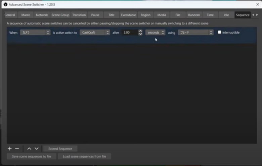This screenshot has width=262, height=166.
Task: Click Save scene sequences to file
Action: click(32, 156)
